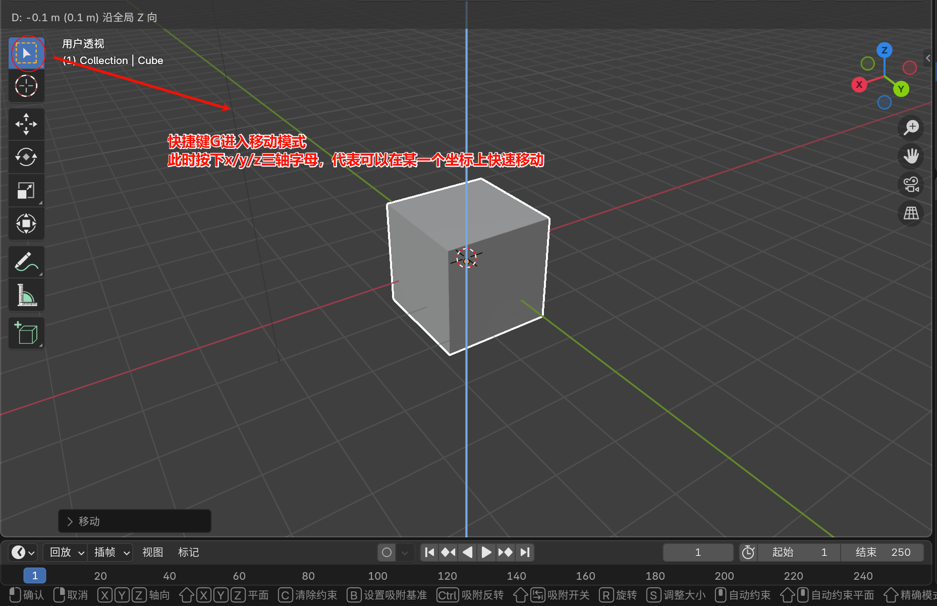This screenshot has height=606, width=937.
Task: Select the Scale tool
Action: pyautogui.click(x=26, y=190)
